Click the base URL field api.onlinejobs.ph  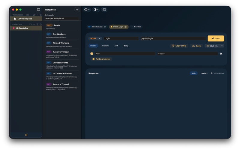pyautogui.click(x=61, y=19)
